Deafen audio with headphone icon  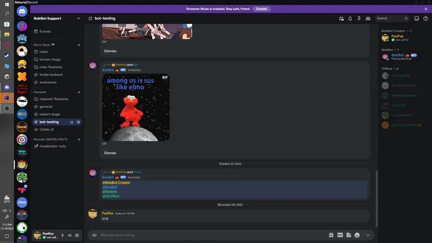coord(70,235)
